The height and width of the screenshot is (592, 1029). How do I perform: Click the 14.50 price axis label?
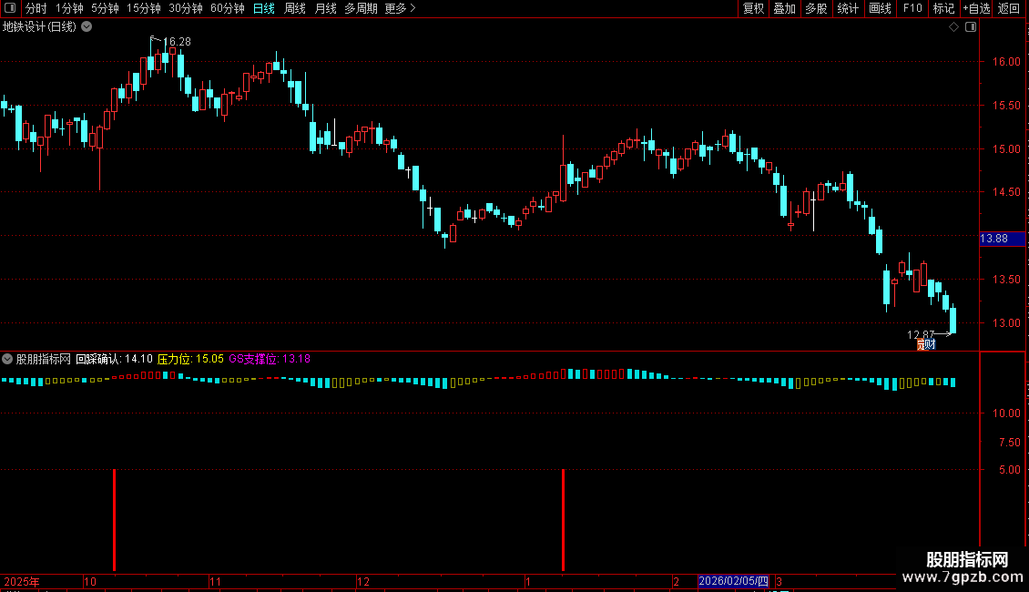tap(1006, 192)
